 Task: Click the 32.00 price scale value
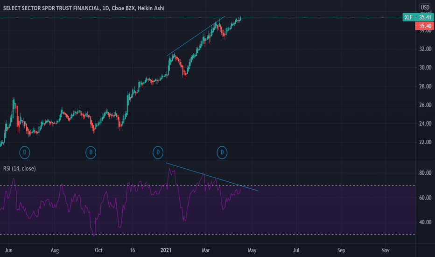pyautogui.click(x=425, y=49)
